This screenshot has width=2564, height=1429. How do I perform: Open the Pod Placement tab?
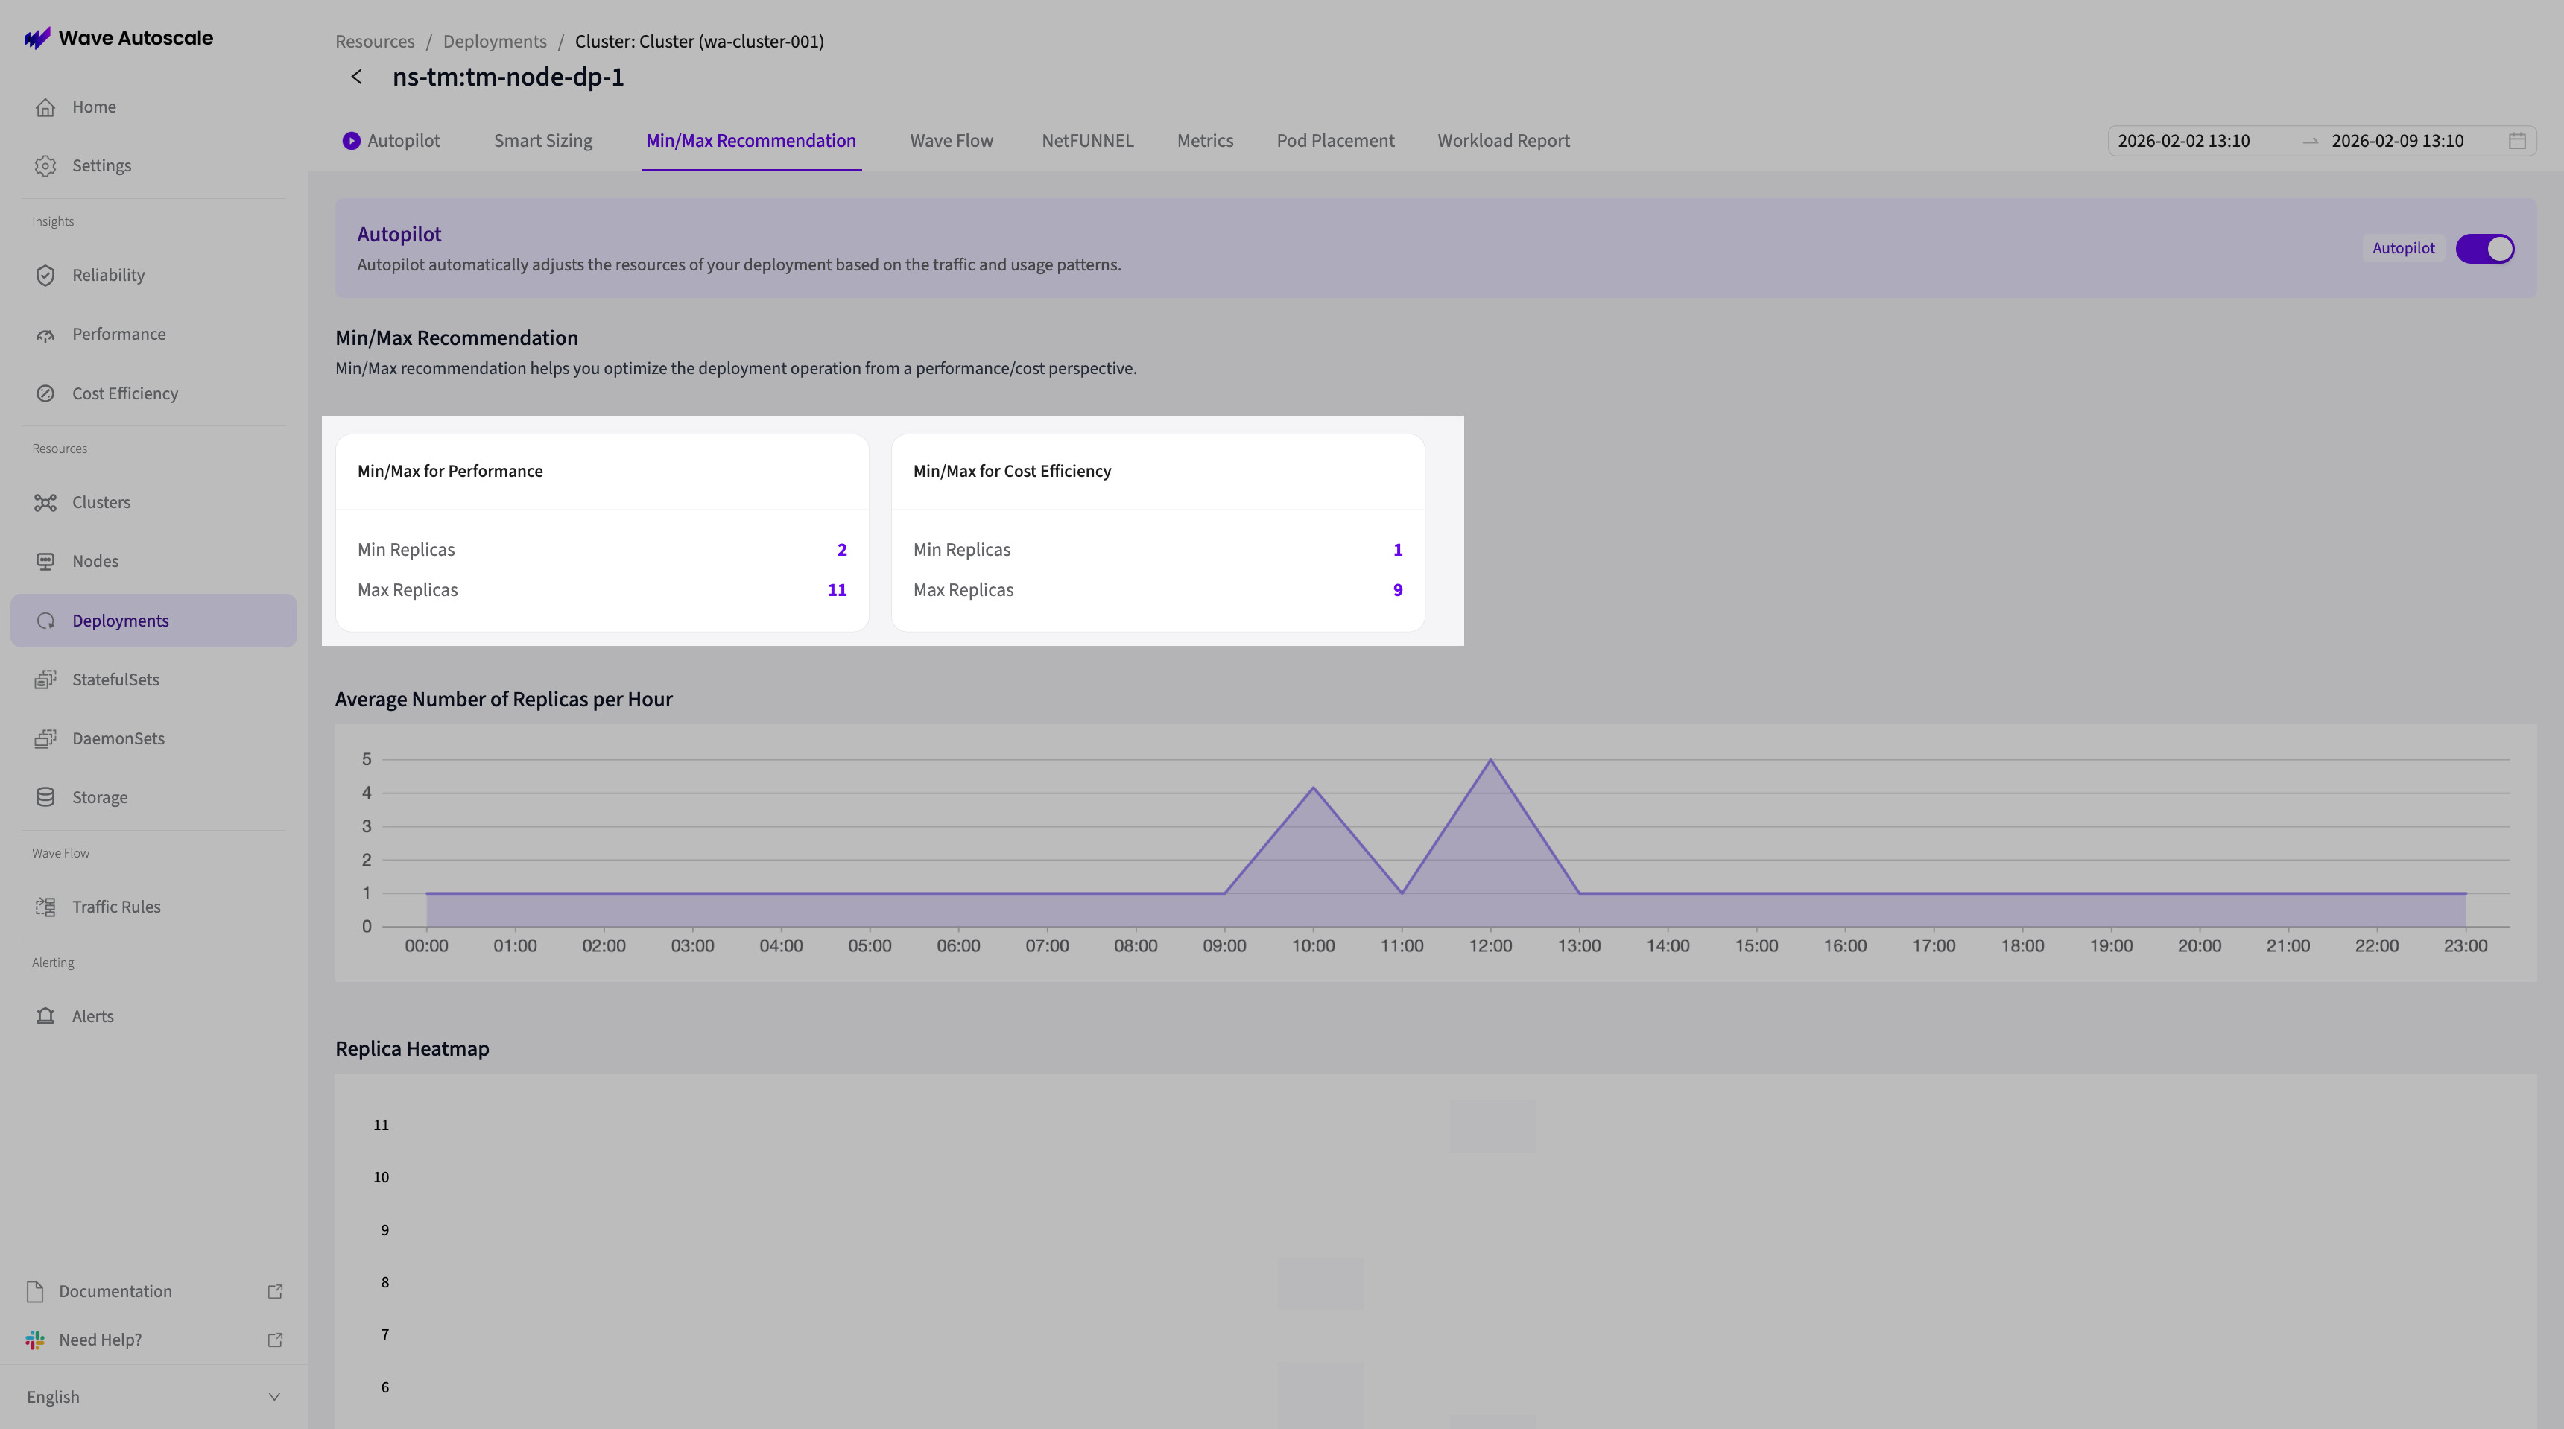coord(1336,142)
